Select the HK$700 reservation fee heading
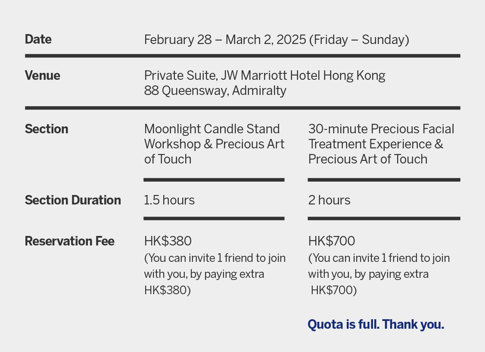 [332, 241]
